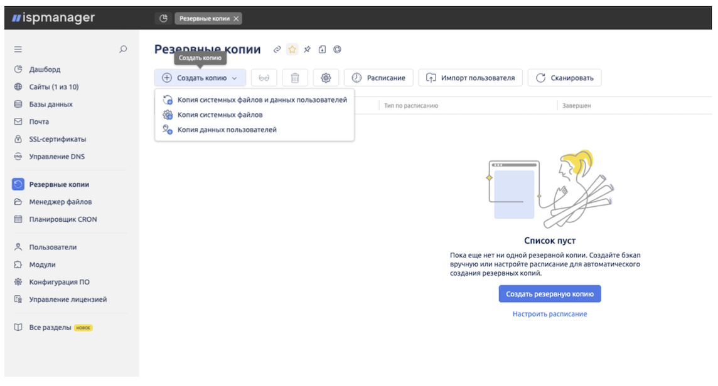Pin the Резервные копии page
Viewport: 718px width, 386px height.
click(306, 49)
